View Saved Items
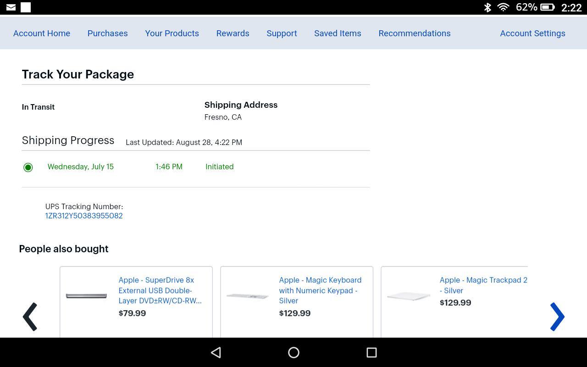Image resolution: width=587 pixels, height=367 pixels. (x=338, y=33)
